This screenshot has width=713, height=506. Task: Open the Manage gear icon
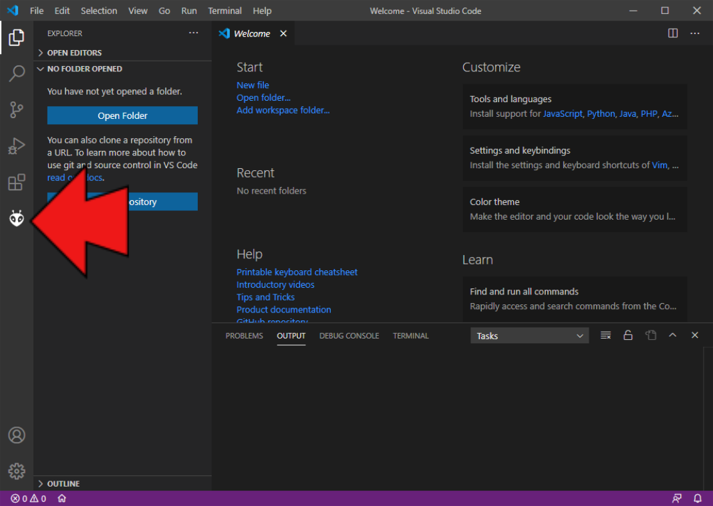[17, 471]
